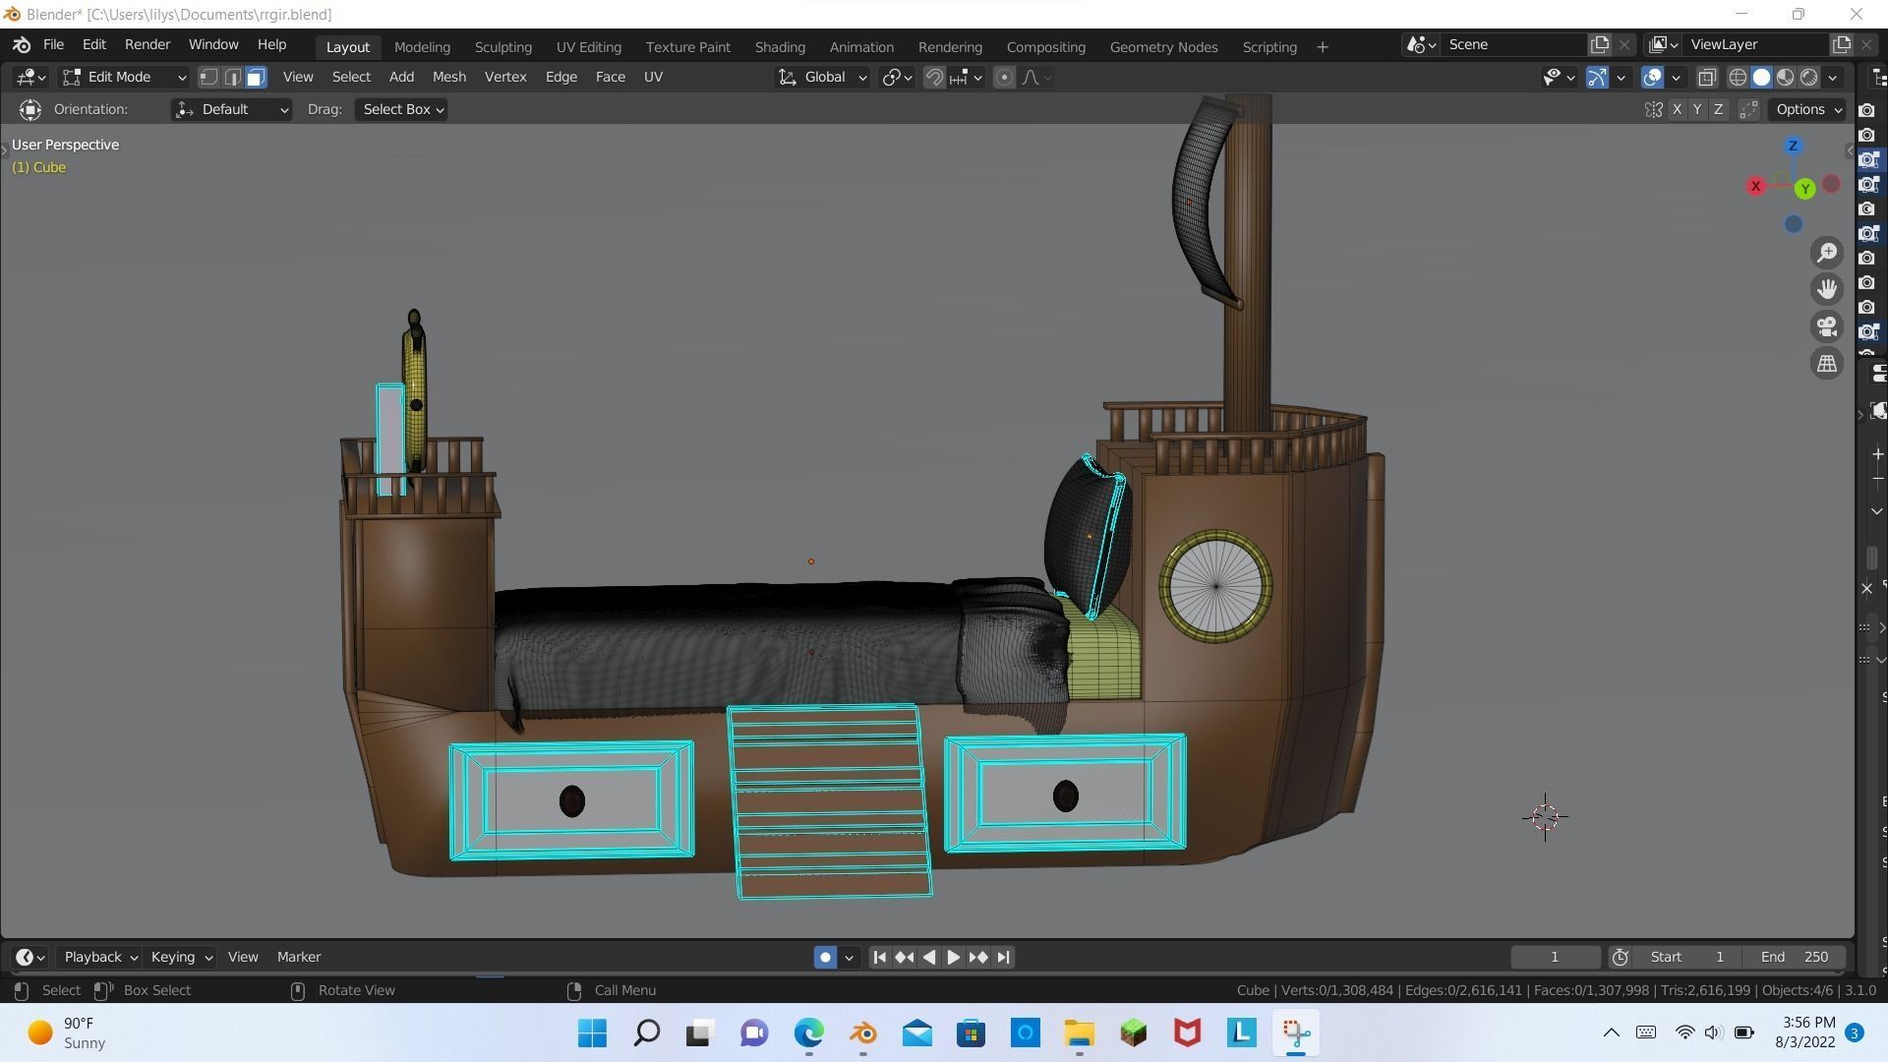Expand the Select Box drag dropdown
Screen dimensions: 1888x1062
click(x=402, y=109)
